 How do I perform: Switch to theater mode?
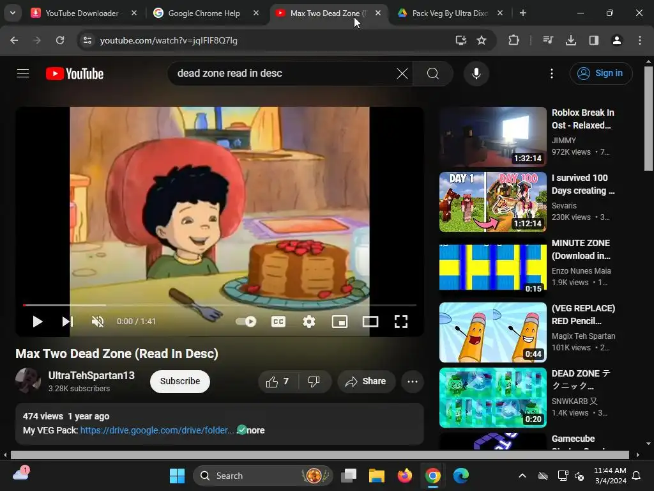[370, 322]
